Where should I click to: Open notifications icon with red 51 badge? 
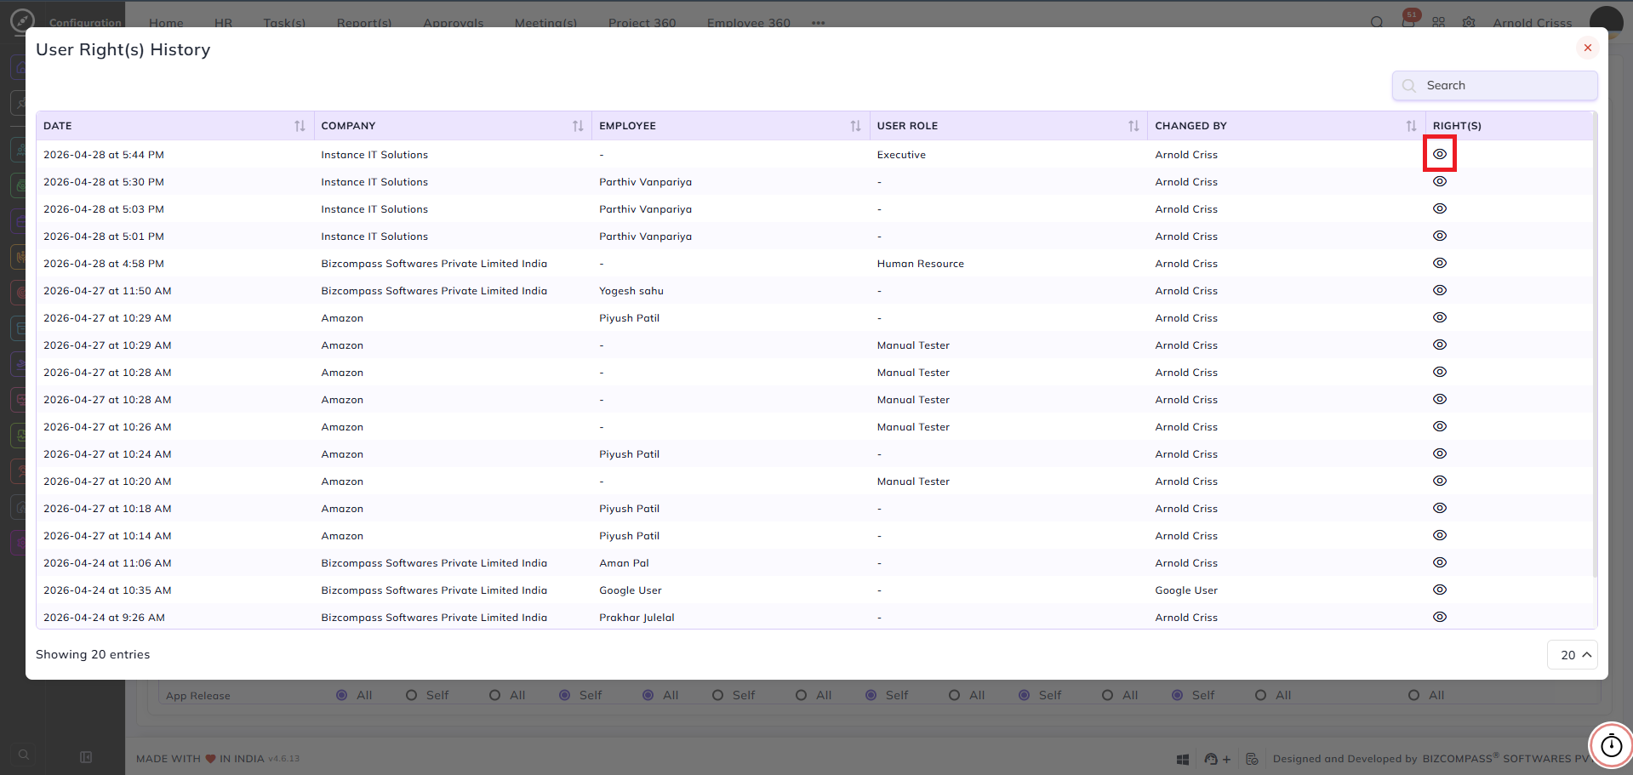1409,20
